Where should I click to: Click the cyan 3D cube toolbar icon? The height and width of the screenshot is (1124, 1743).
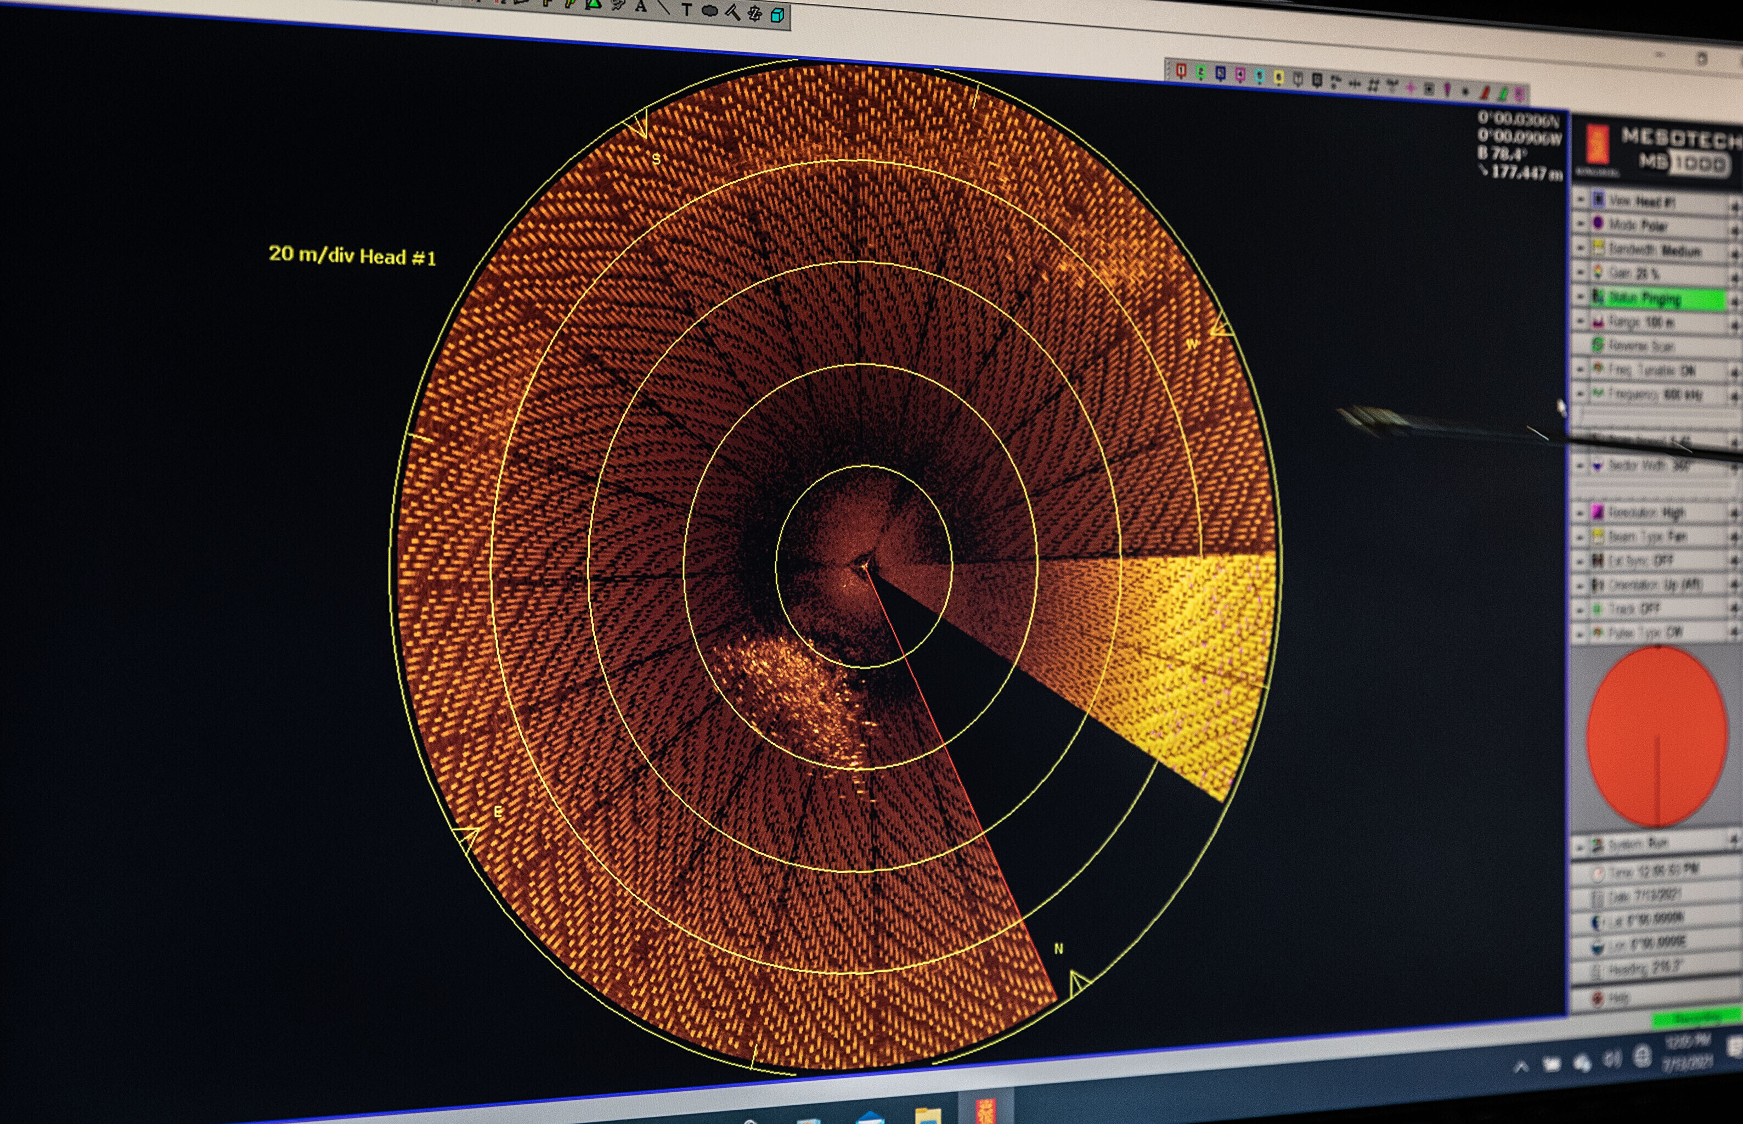pyautogui.click(x=778, y=15)
